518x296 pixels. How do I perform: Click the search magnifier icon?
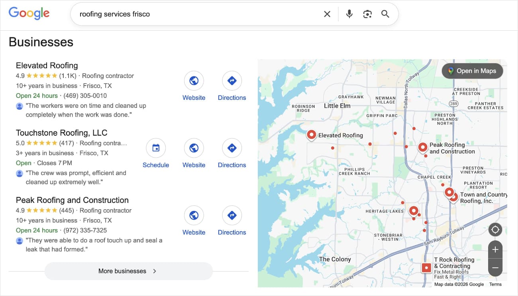pos(385,14)
